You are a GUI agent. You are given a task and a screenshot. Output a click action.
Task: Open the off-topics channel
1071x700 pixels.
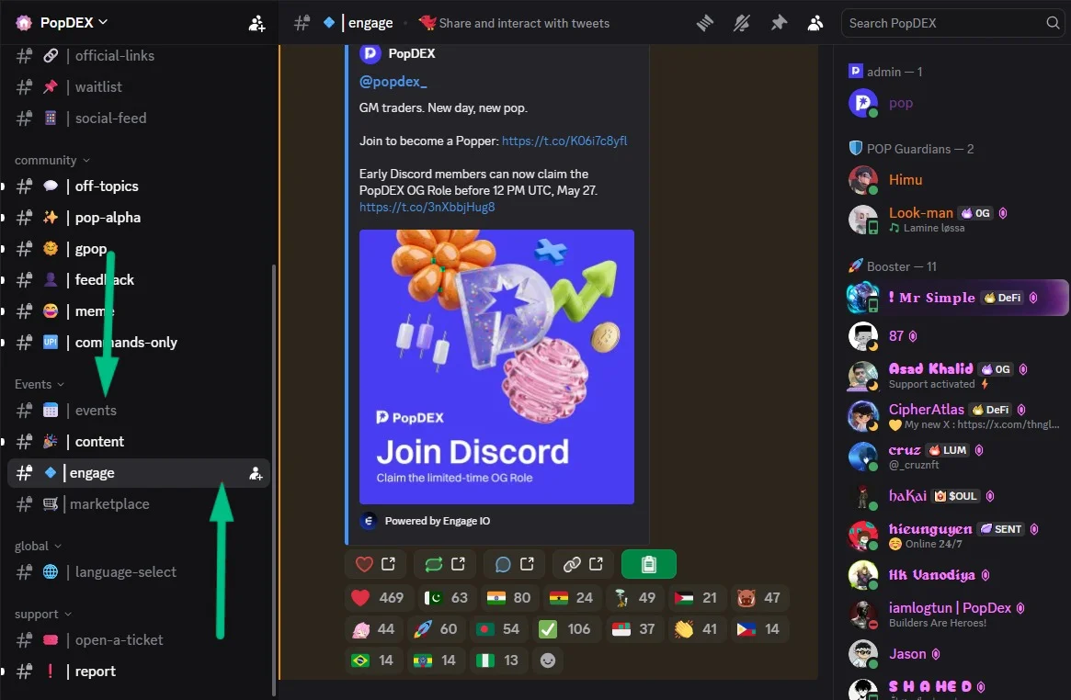139,186
